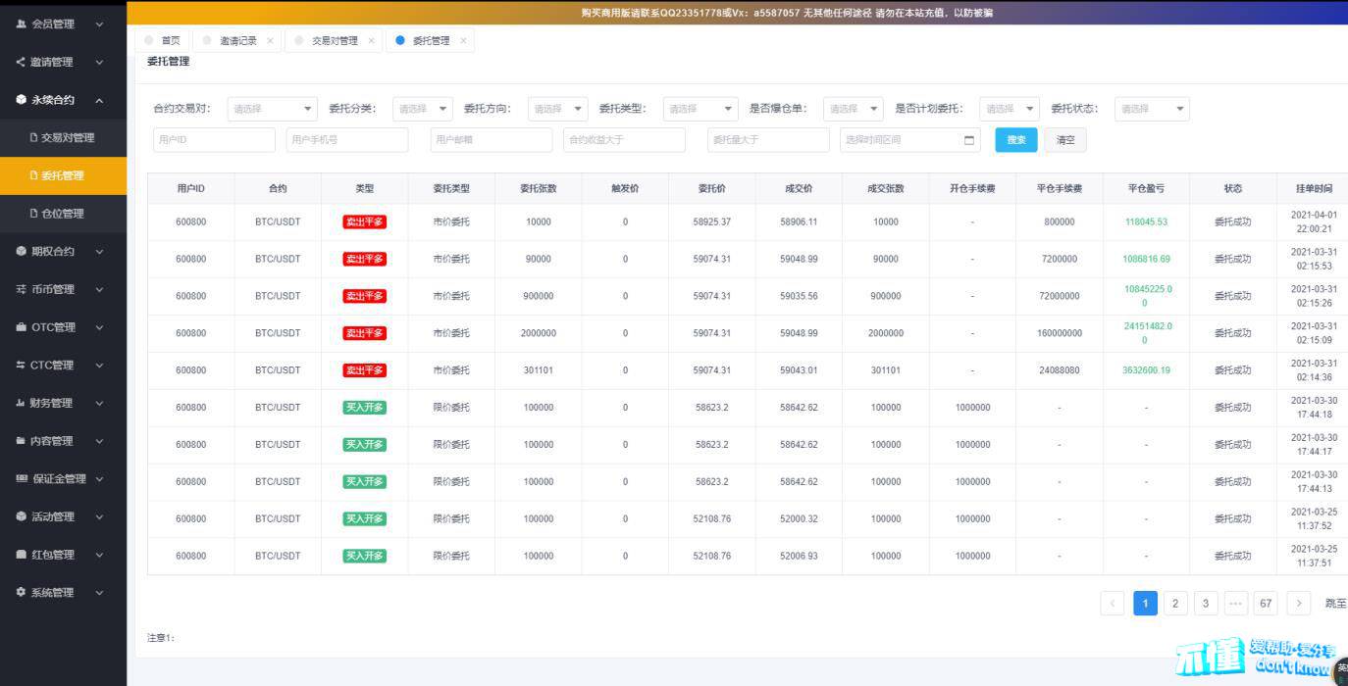Click the 会员管理 sidebar icon
The height and width of the screenshot is (686, 1348).
(22, 24)
